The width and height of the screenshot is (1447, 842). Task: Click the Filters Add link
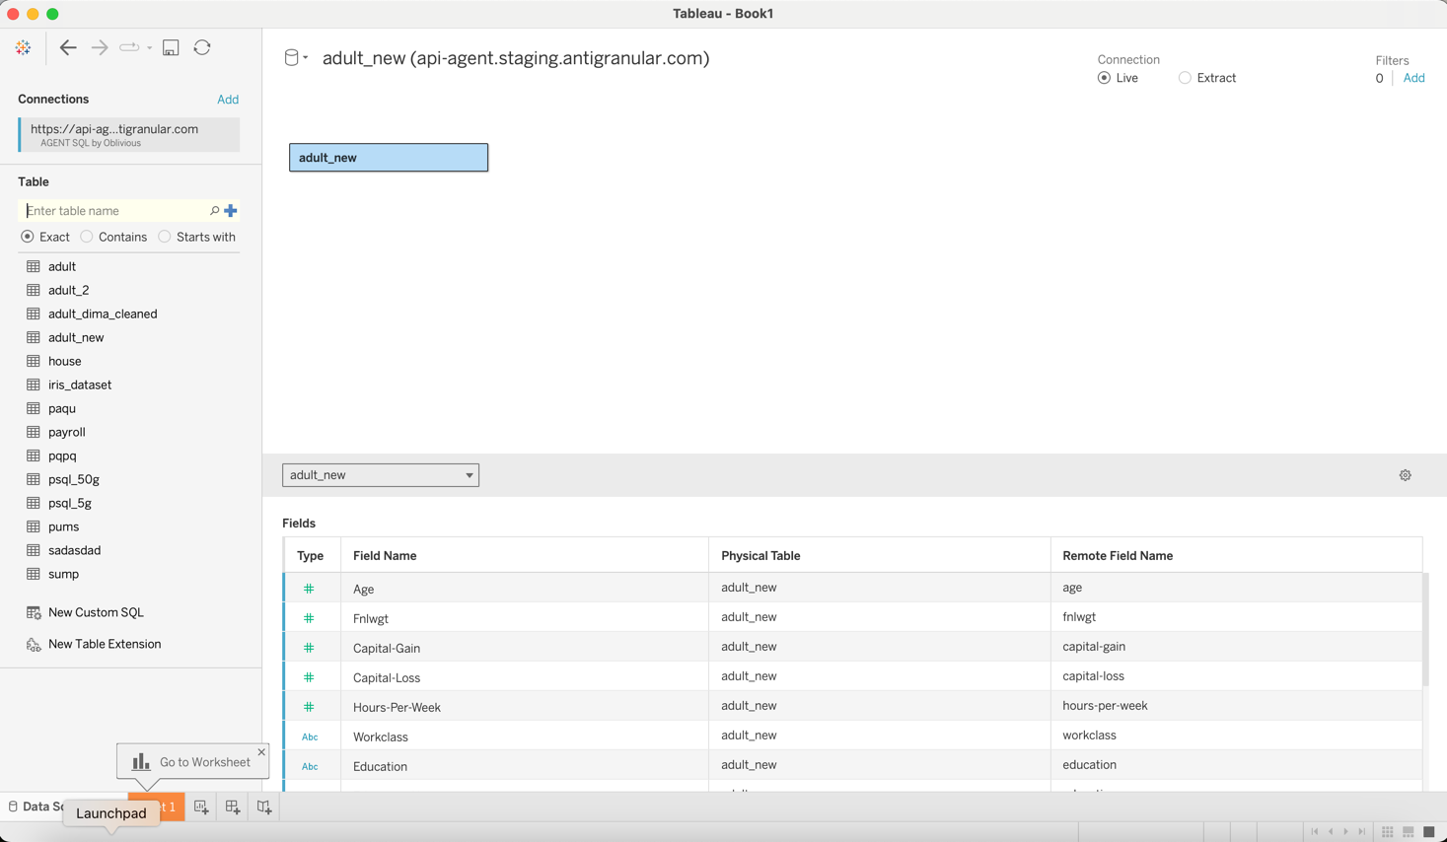pyautogui.click(x=1413, y=78)
